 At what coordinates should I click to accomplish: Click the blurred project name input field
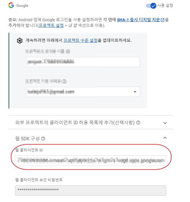[x=83, y=62]
